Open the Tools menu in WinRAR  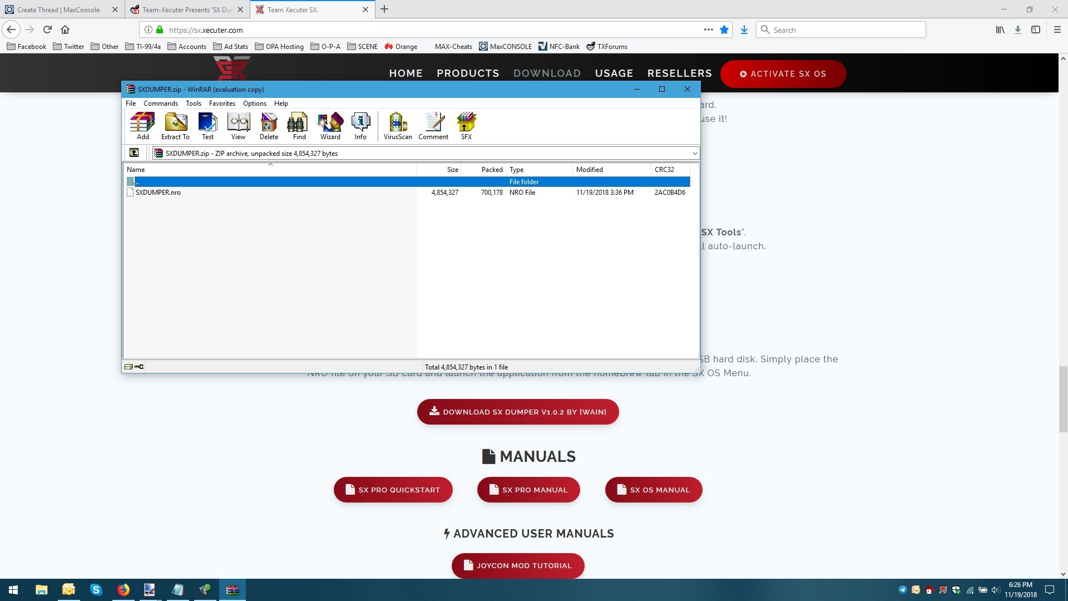coord(194,104)
